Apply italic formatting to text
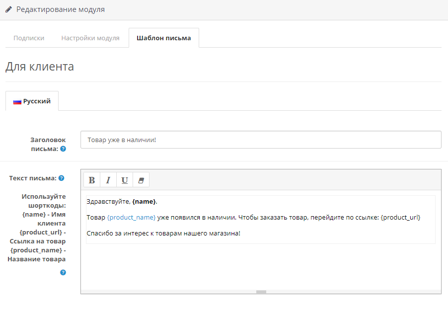Viewport: 448px width, 313px height. pos(108,180)
